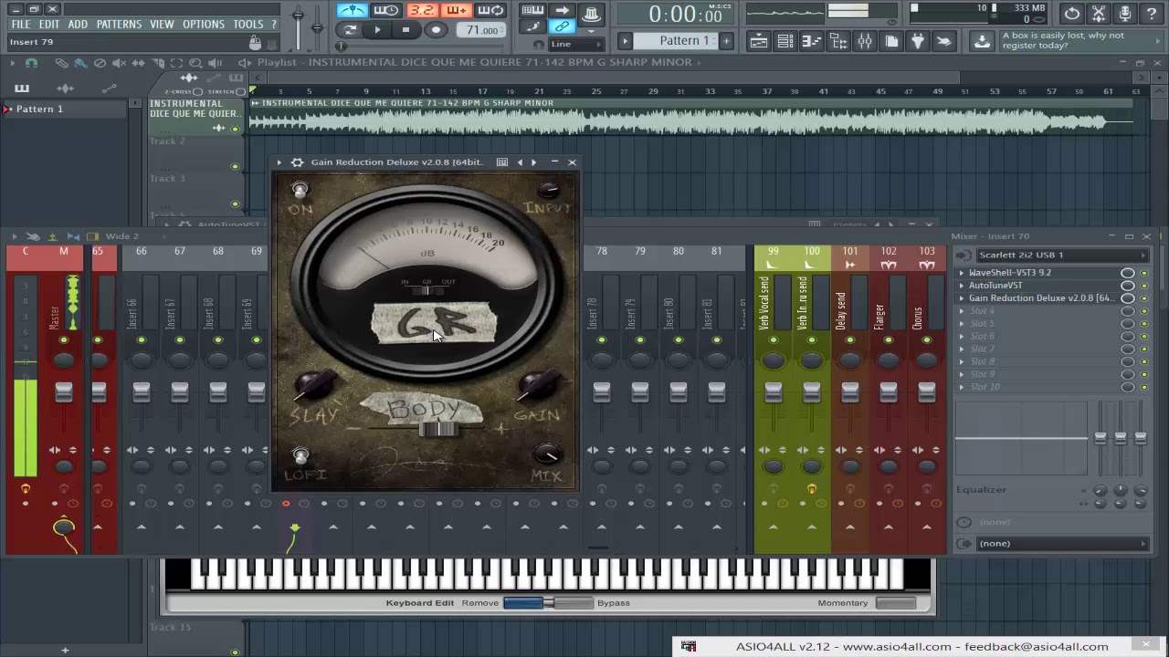Select the Verb Vocal send track 99
Viewport: 1169px width, 657px height.
coord(774,401)
